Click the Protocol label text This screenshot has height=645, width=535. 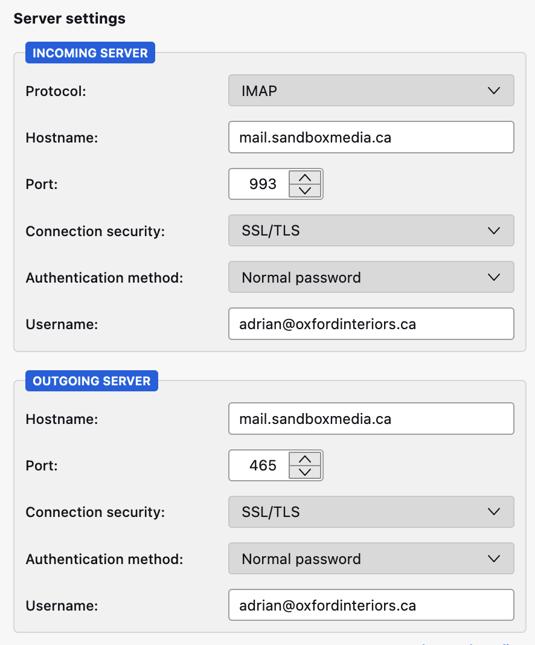tap(56, 91)
